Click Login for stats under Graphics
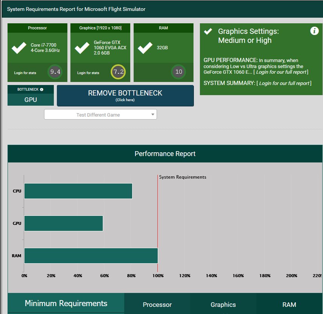 88,73
